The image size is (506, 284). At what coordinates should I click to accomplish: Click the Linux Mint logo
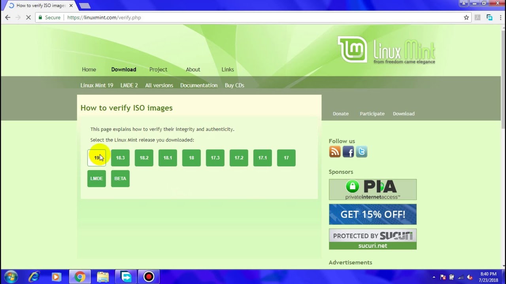point(386,50)
